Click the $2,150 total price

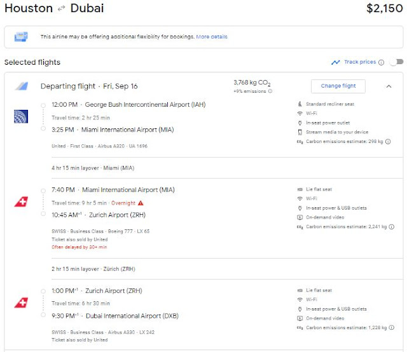point(384,9)
